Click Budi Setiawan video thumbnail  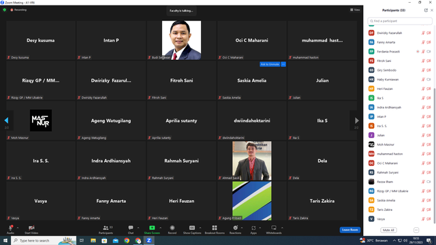(x=182, y=40)
